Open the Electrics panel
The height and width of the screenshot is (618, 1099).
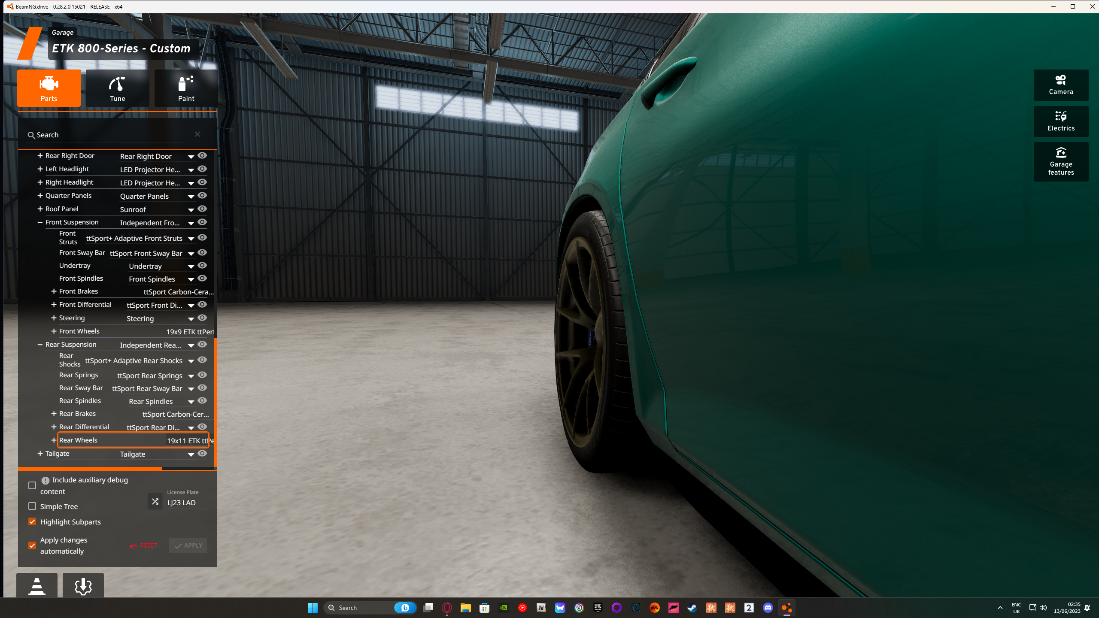pos(1061,121)
